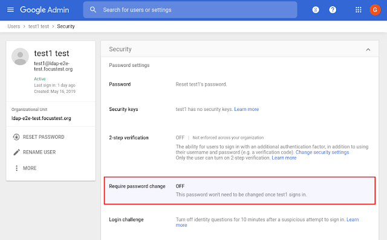Image resolution: width=387 pixels, height=240 pixels.
Task: Go to Users in breadcrumb
Action: coord(14,27)
